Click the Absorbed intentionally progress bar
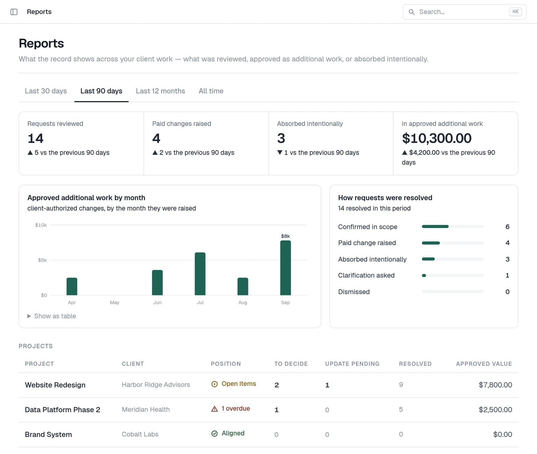Screen dimensions: 537x454 452,259
